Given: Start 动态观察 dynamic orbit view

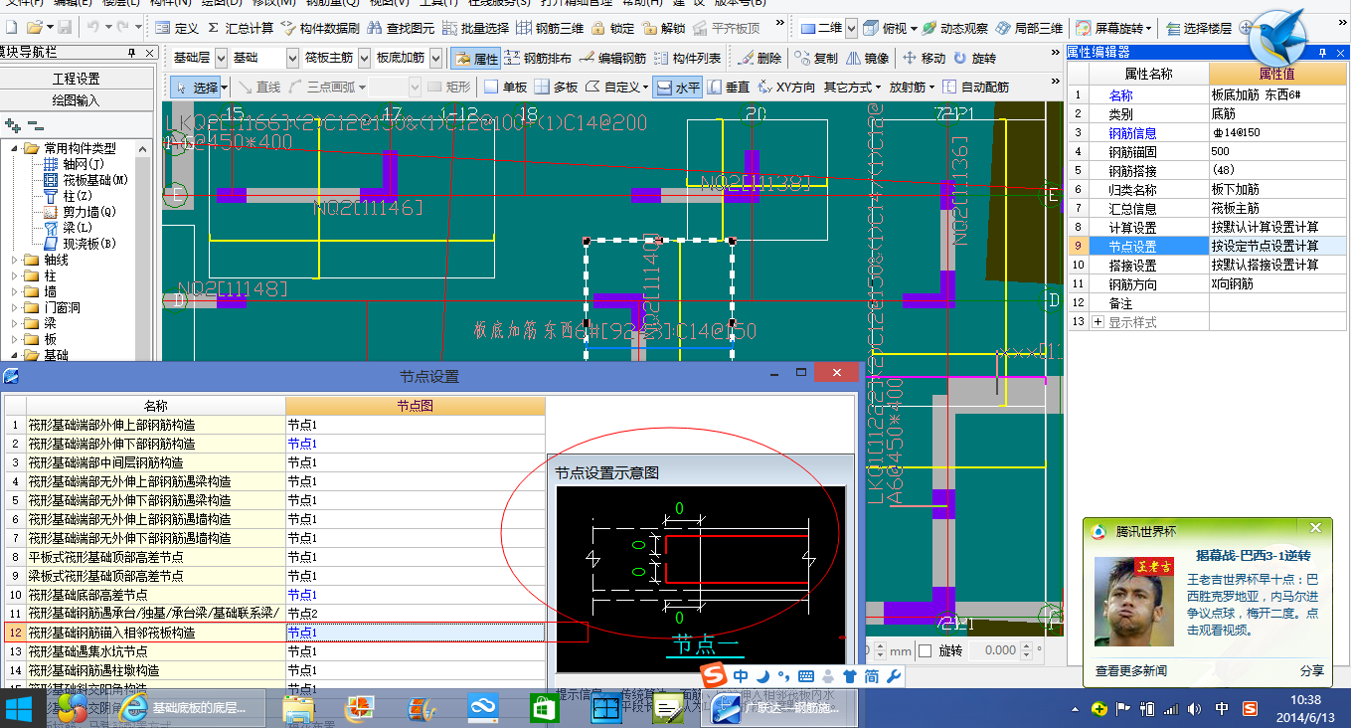Looking at the screenshot, I should coord(955,28).
